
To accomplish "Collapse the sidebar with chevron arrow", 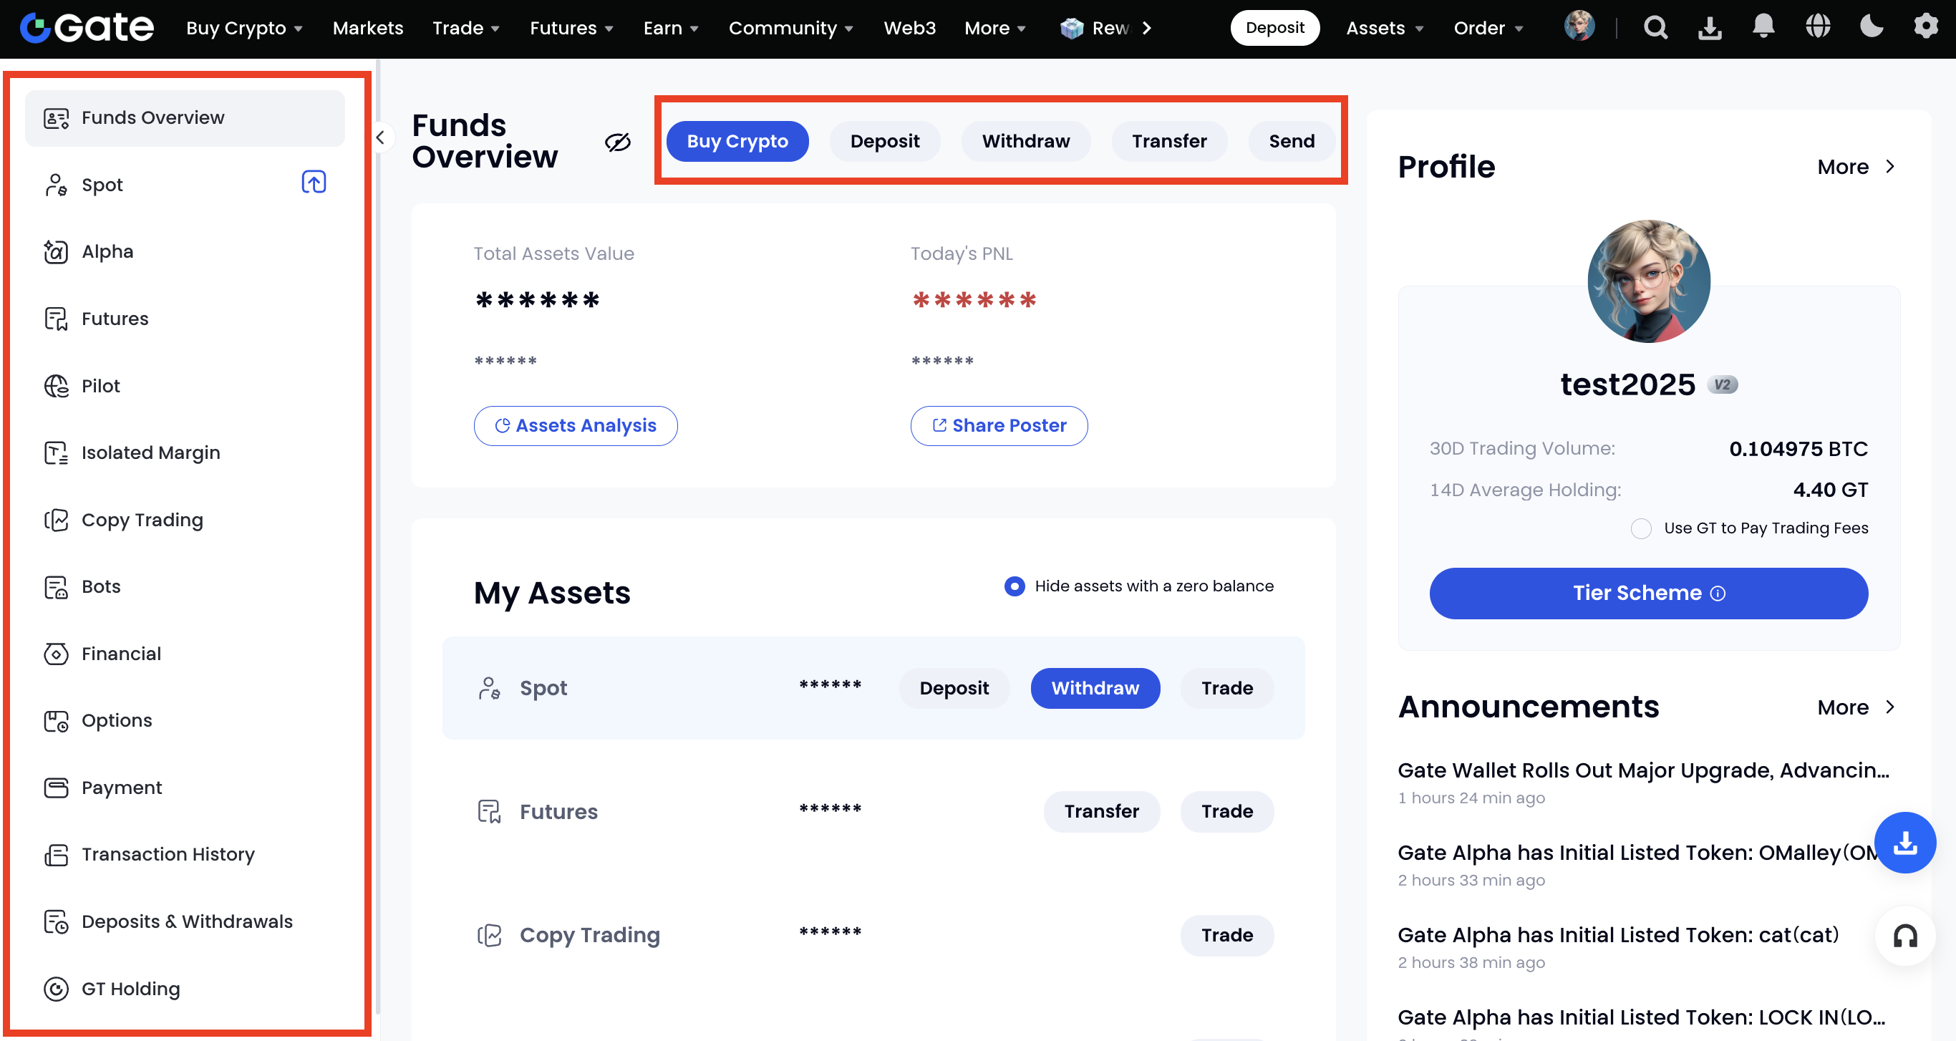I will [380, 137].
